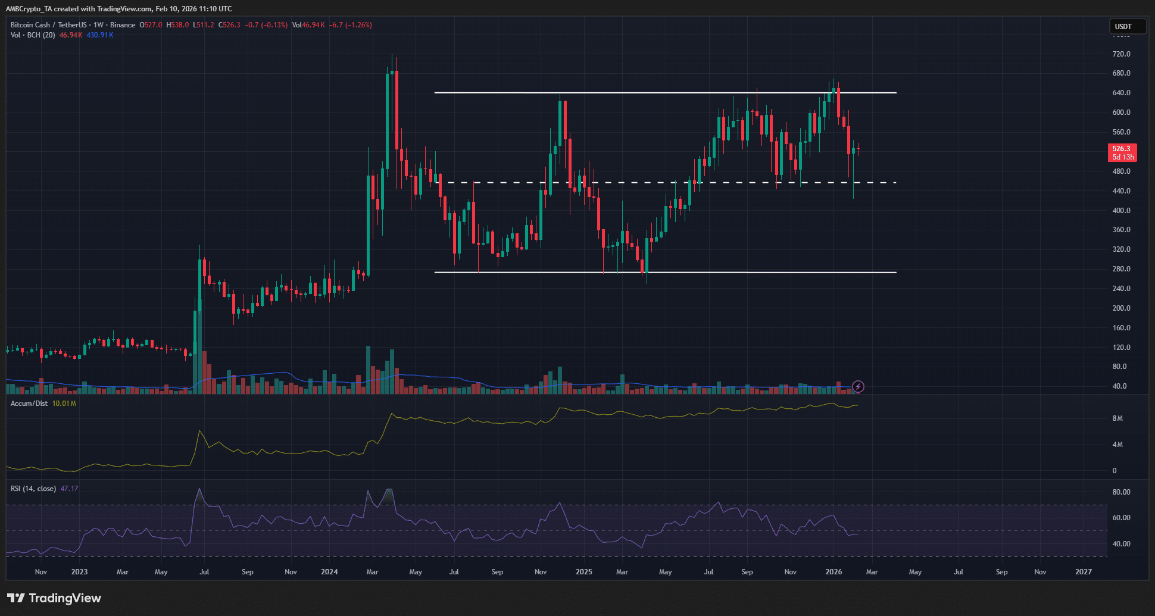Select the dashed white midline near 456
The image size is (1155, 616).
655,183
